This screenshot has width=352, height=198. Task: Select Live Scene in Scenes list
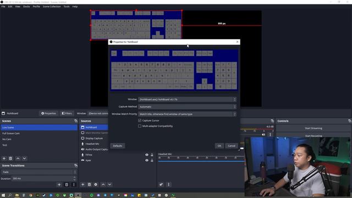click(x=39, y=128)
